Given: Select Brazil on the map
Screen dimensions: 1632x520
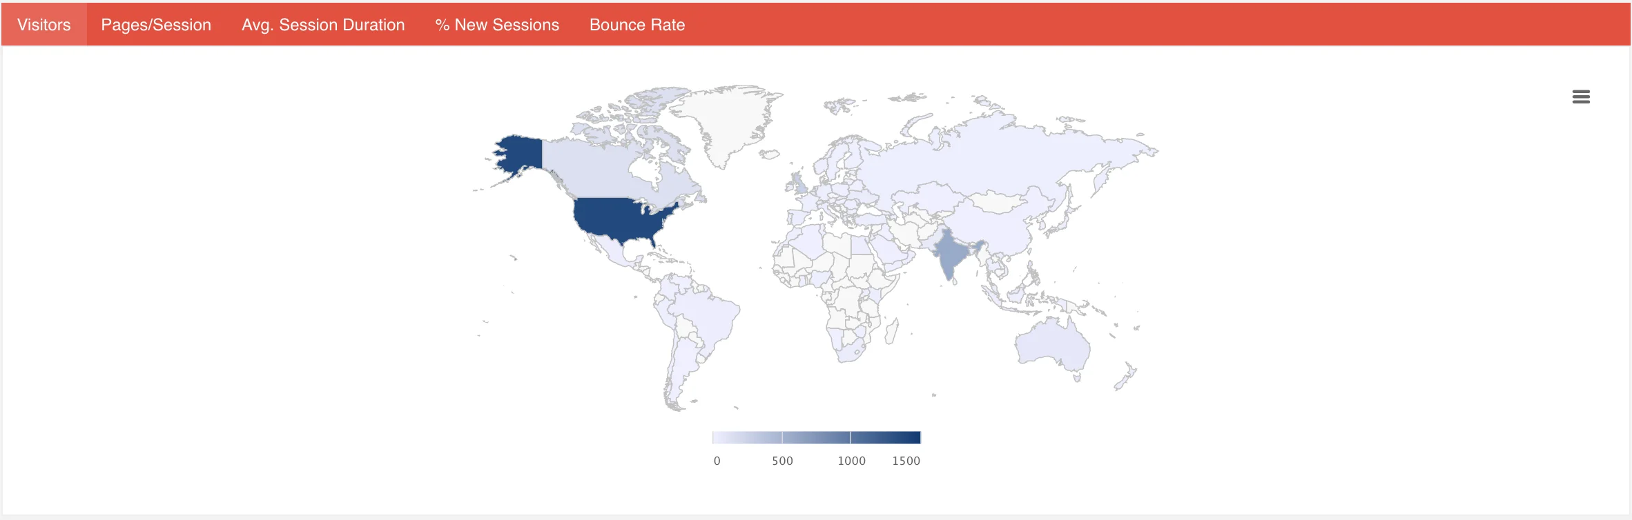Looking at the screenshot, I should point(708,321).
